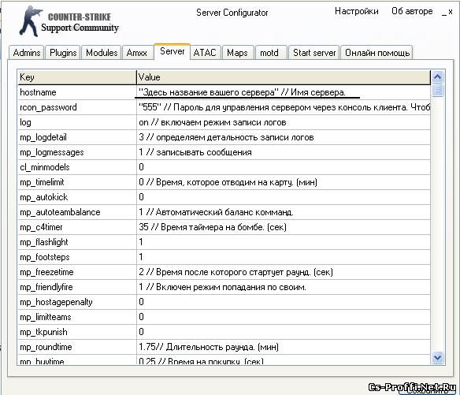Viewport: 460px width, 395px height.
Task: Go to the ATAC tab
Action: pos(205,53)
